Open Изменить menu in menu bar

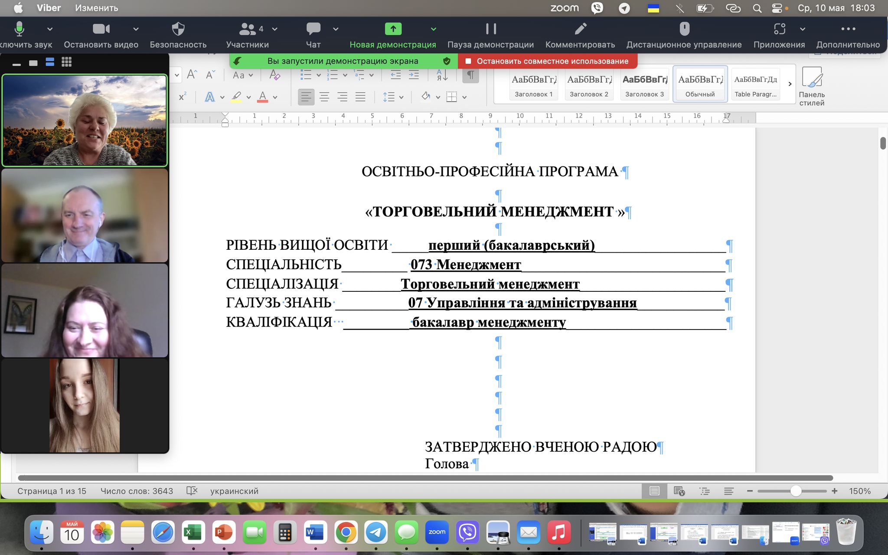[x=96, y=8]
